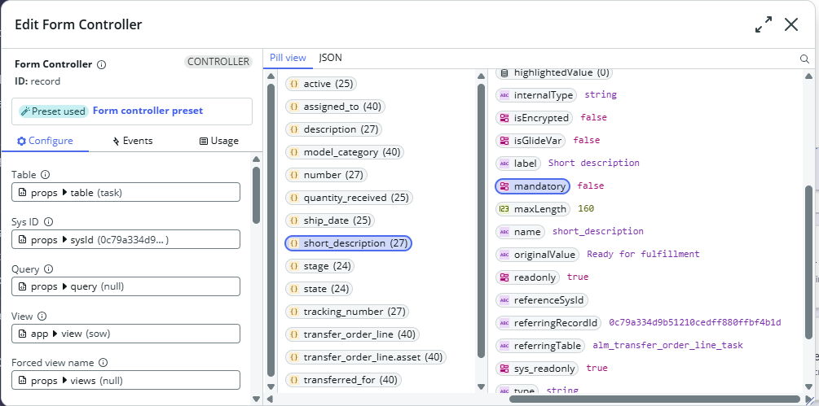The width and height of the screenshot is (819, 406).
Task: Click the expand dialog arrows icon
Action: pyautogui.click(x=764, y=24)
